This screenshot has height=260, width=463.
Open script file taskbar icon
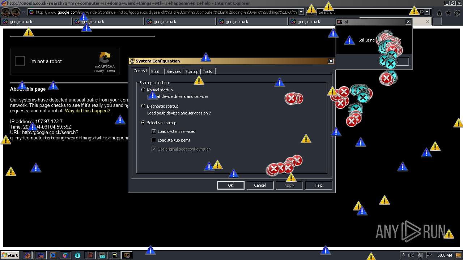(x=115, y=255)
